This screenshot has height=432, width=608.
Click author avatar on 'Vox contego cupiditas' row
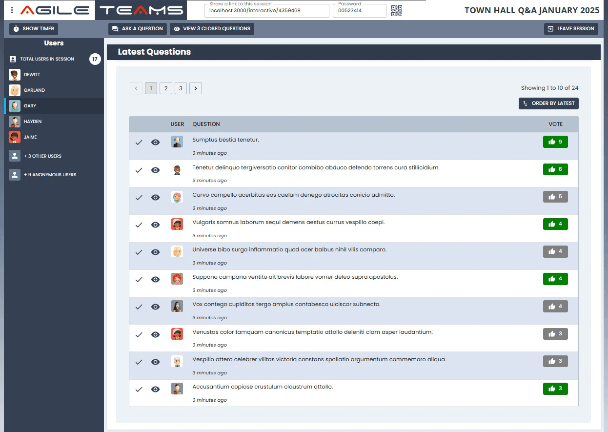tap(177, 307)
